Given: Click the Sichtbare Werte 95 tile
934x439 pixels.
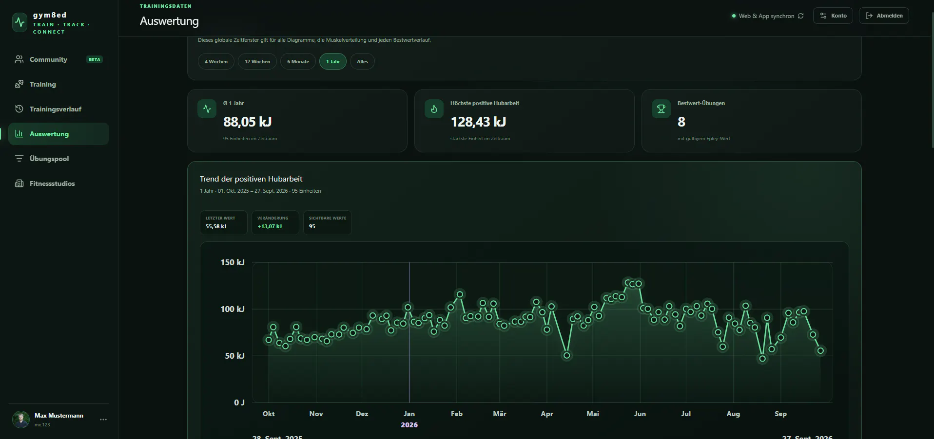Looking at the screenshot, I should point(328,222).
